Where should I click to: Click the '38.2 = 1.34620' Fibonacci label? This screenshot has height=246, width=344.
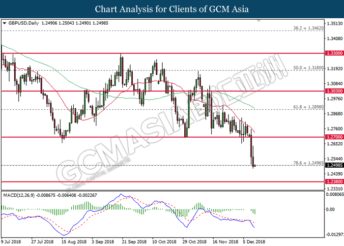coord(309,28)
